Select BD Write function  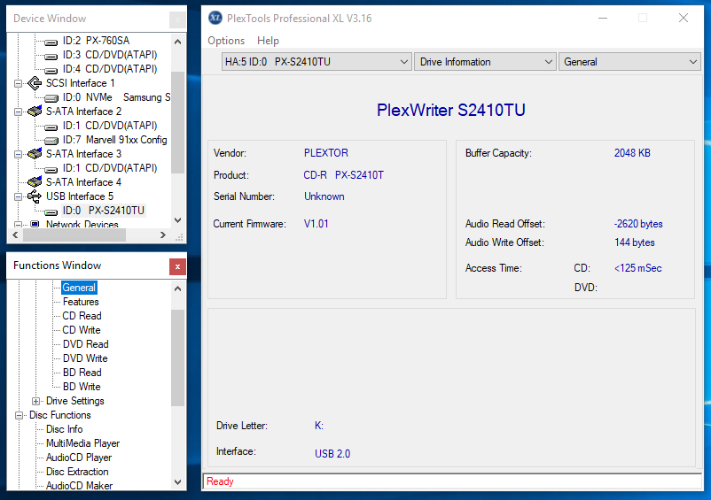(x=82, y=387)
